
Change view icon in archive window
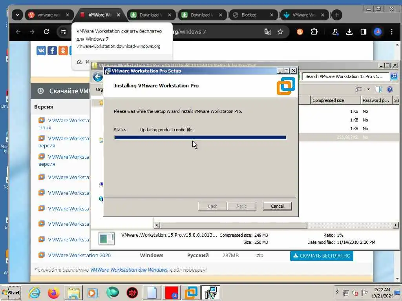pyautogui.click(x=359, y=89)
